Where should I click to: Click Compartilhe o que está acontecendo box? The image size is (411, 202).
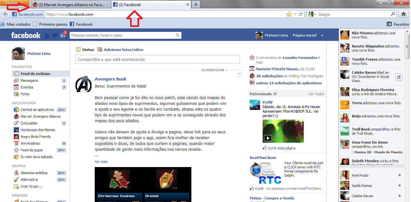coord(157,59)
